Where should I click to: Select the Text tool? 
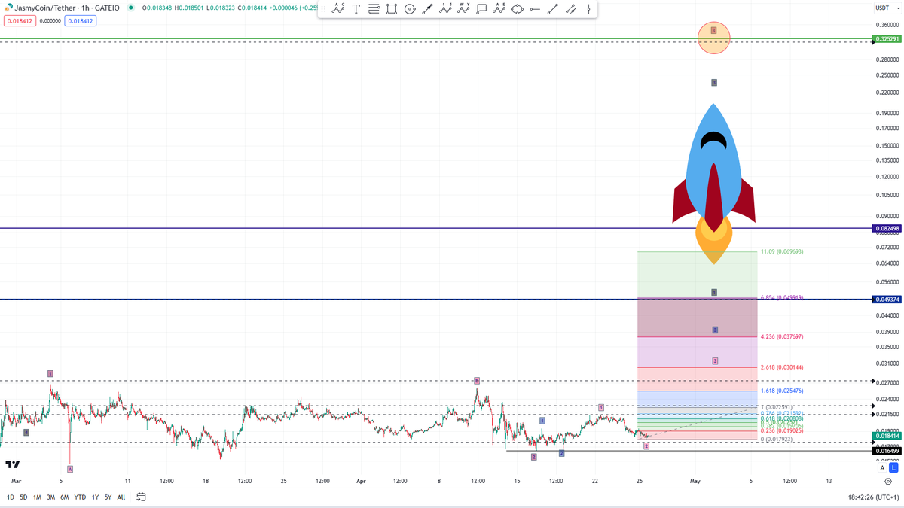[x=356, y=9]
